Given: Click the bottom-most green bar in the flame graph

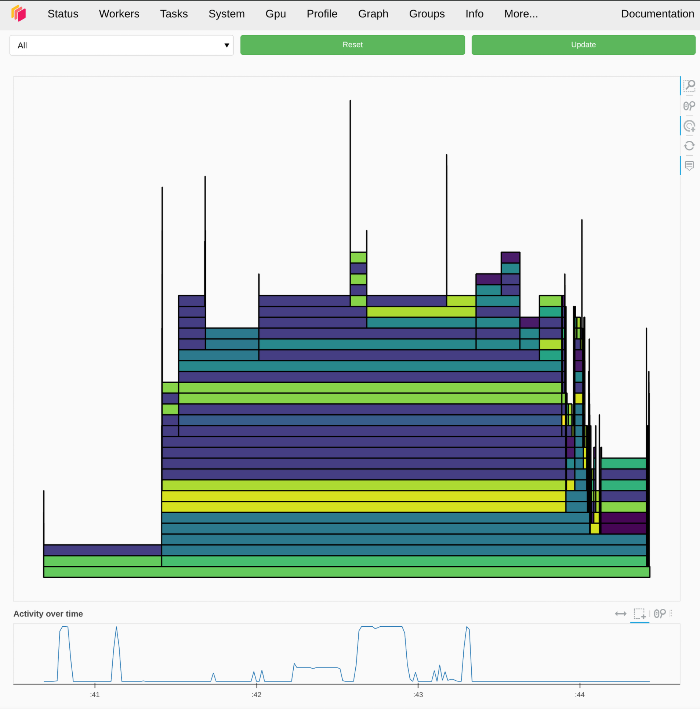Looking at the screenshot, I should [346, 572].
